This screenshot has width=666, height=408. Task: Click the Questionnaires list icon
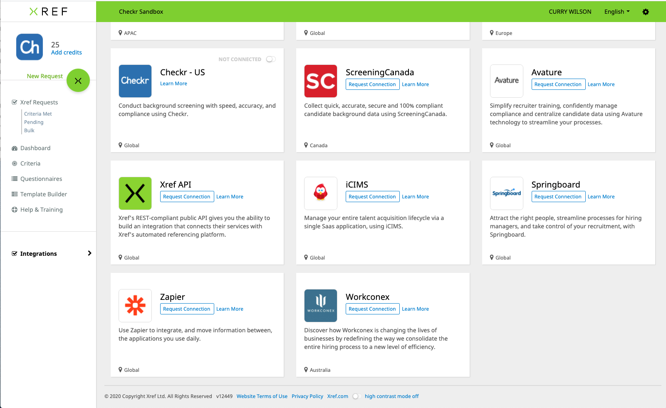[x=15, y=179]
